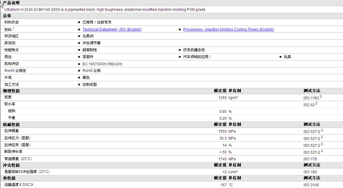The image size is (343, 188).
Task: Click the Ultraform N 2640 Z4 product description text
Action: [105, 10]
